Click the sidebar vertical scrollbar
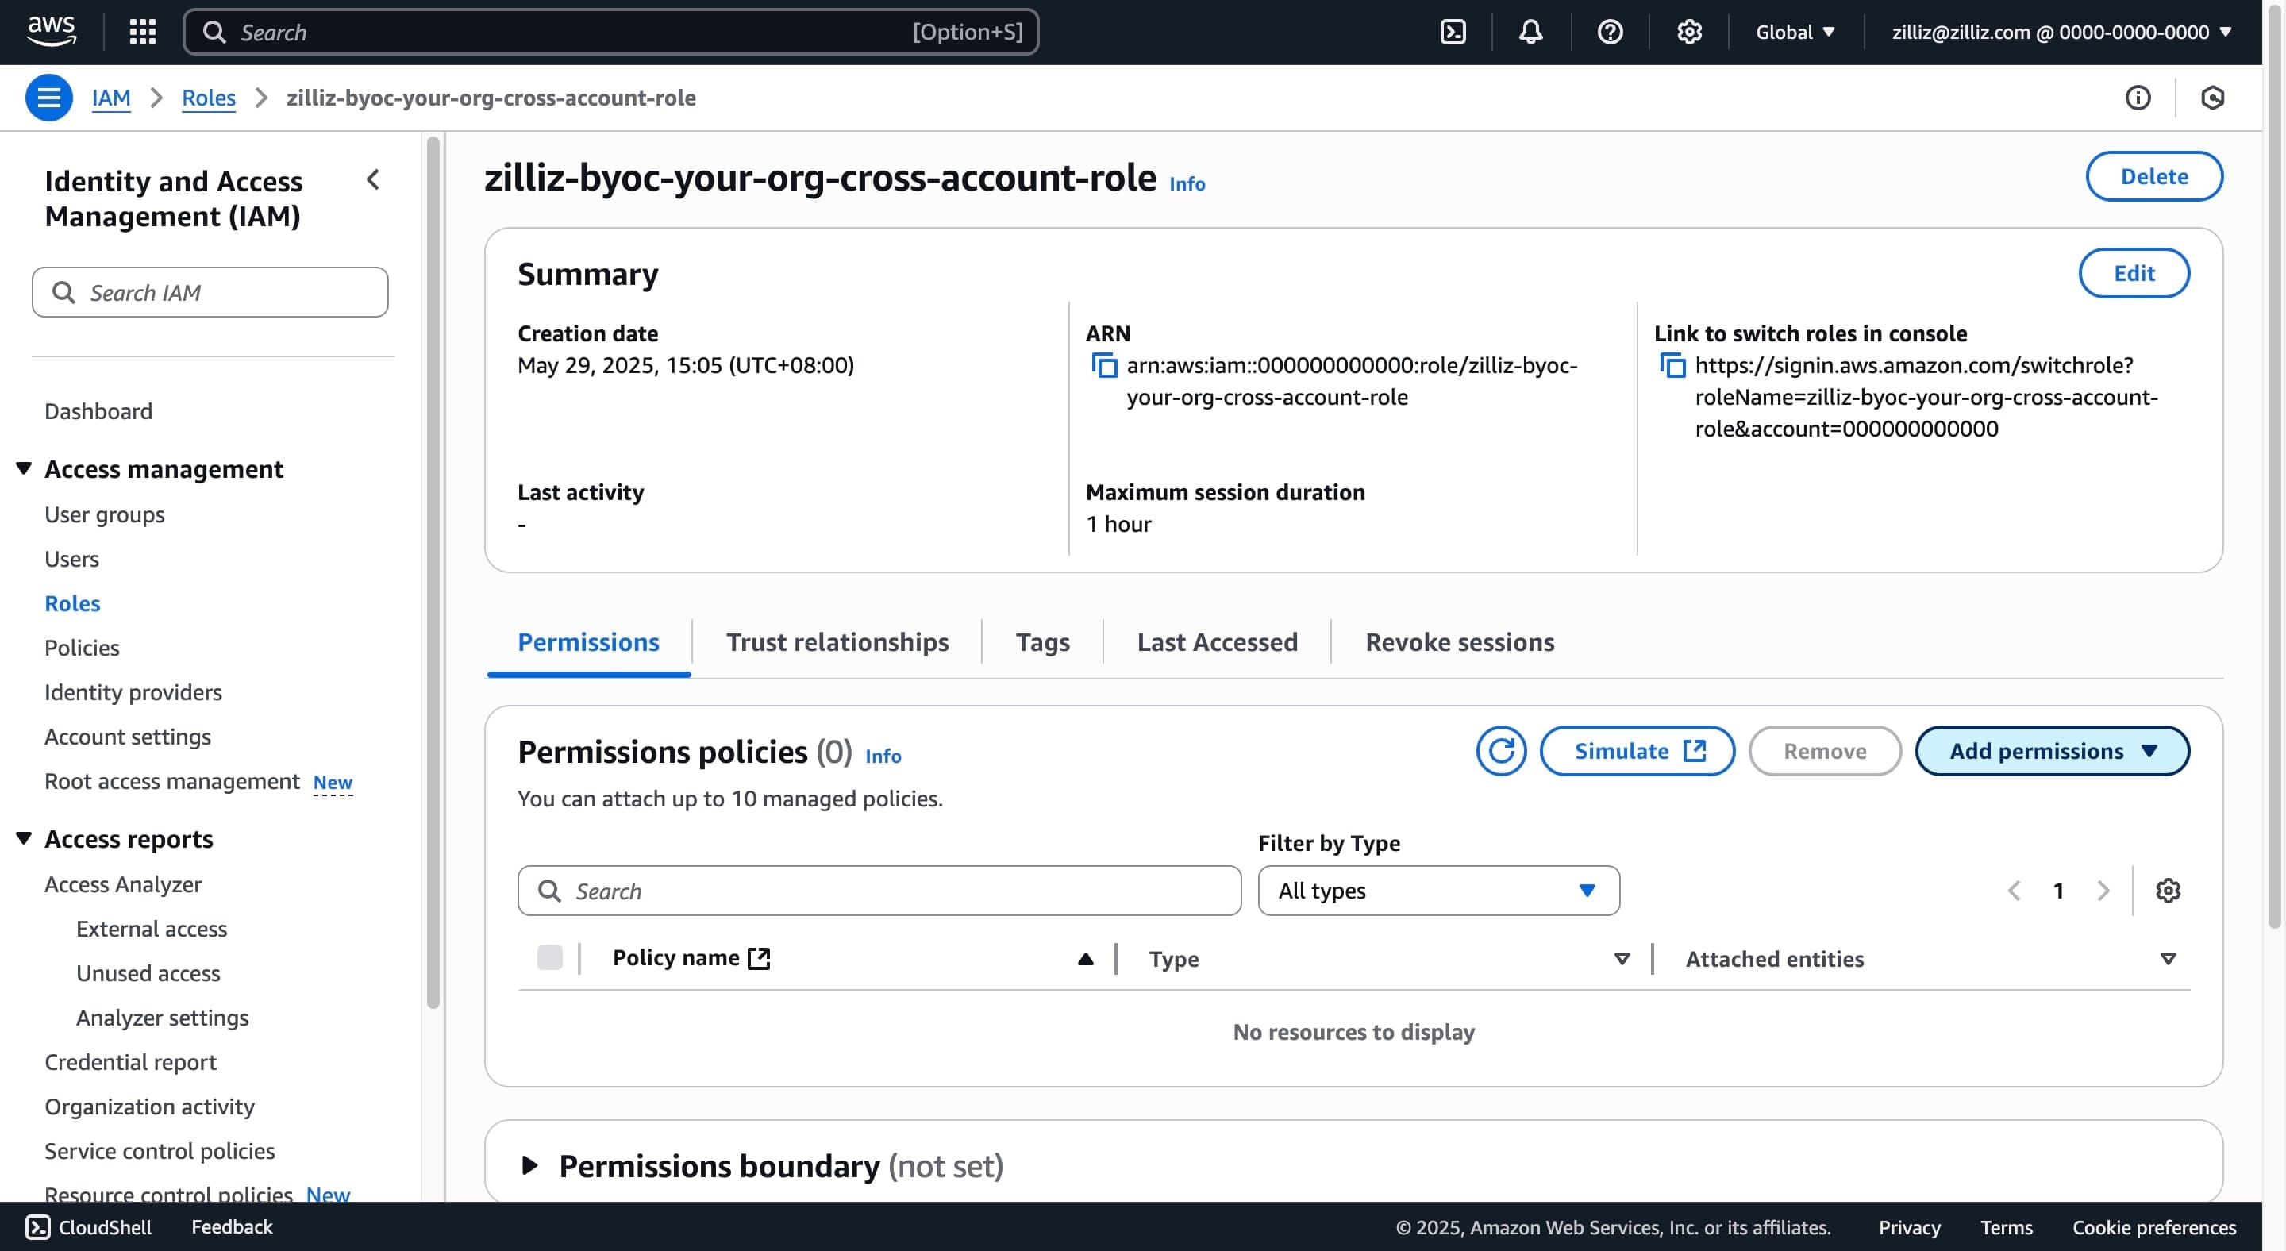Viewport: 2286px width, 1251px height. [x=433, y=572]
